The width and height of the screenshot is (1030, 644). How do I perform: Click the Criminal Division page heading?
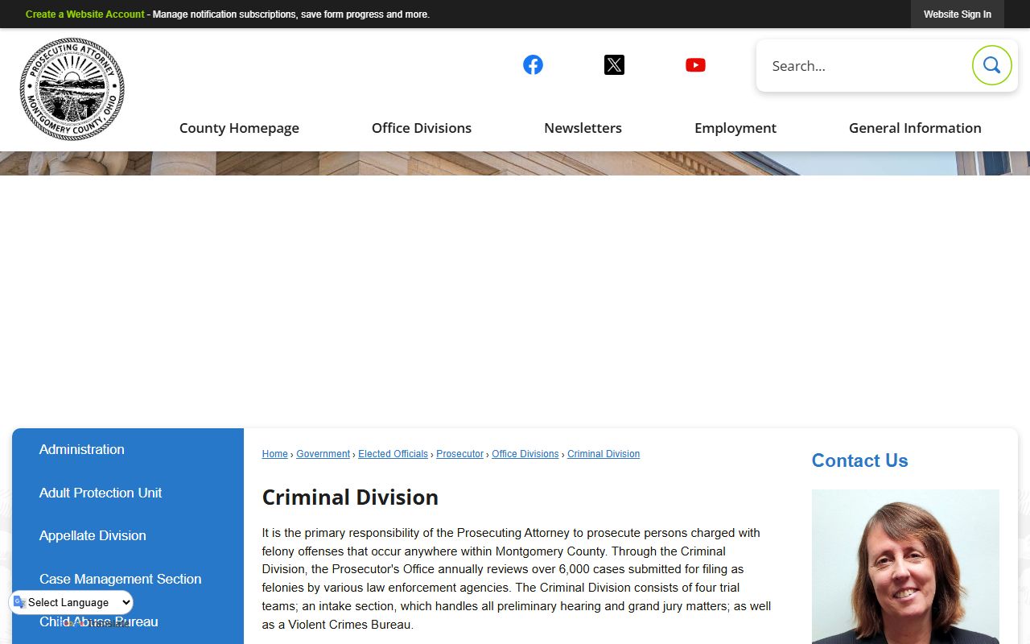click(350, 497)
